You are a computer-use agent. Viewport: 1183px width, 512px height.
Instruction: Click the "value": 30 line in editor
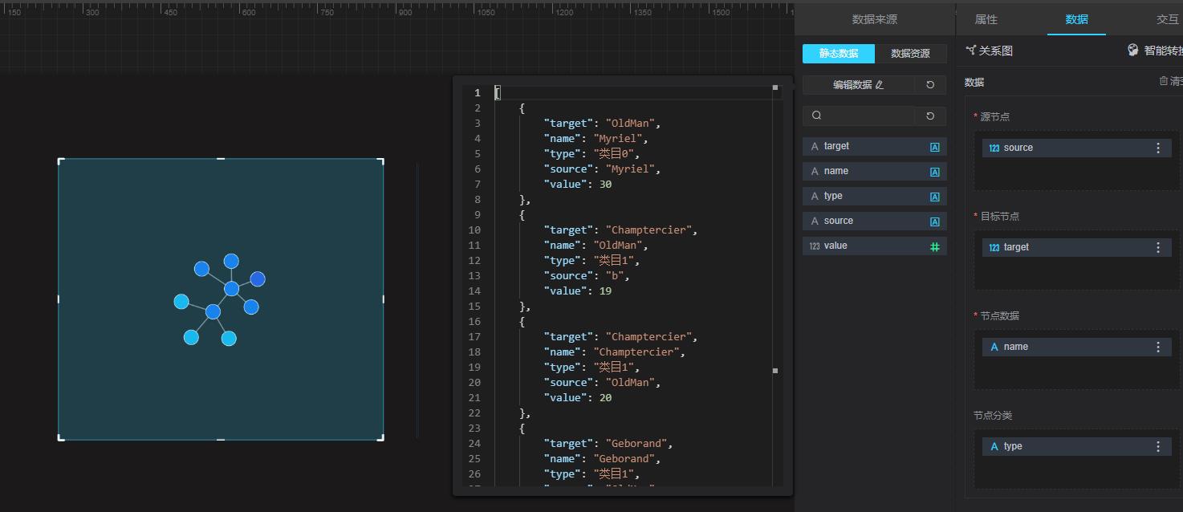click(578, 185)
